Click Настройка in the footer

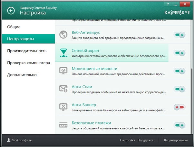127,140
